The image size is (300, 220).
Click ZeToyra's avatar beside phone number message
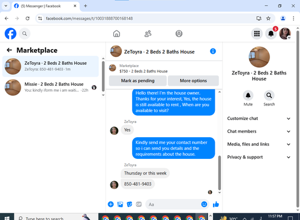[x=114, y=185]
